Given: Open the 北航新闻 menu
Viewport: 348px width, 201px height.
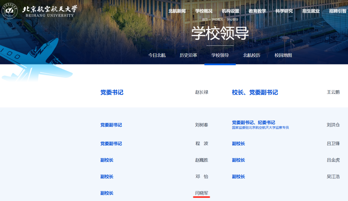Looking at the screenshot, I should pos(177,11).
